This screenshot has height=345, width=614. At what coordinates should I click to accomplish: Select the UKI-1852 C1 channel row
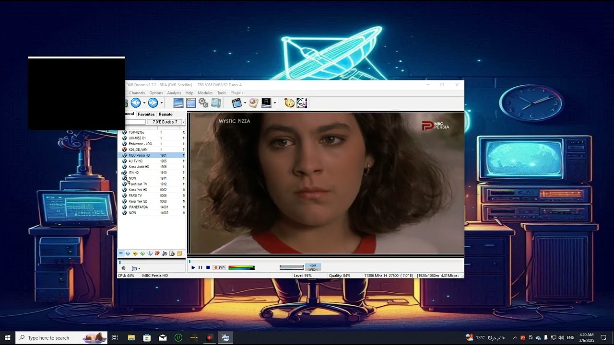[152, 138]
